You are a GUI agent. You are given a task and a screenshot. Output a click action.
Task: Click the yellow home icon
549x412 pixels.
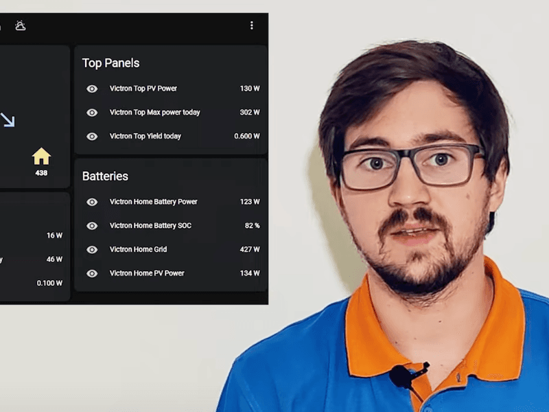[x=41, y=156]
